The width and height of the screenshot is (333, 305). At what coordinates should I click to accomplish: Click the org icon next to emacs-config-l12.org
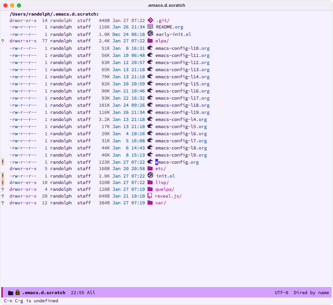point(150,62)
